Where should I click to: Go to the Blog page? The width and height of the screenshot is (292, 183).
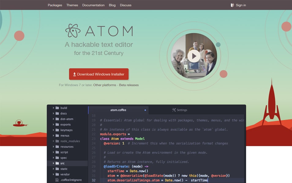(x=112, y=5)
